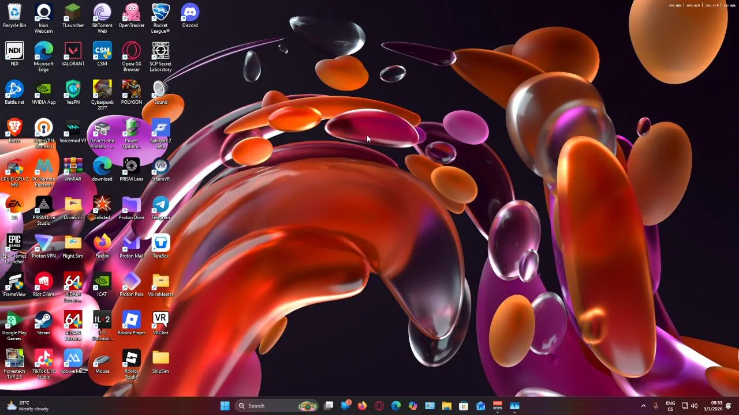Viewport: 739px width, 415px height.
Task: Select the "download" Edge file icon on the desktop
Action: tap(102, 170)
